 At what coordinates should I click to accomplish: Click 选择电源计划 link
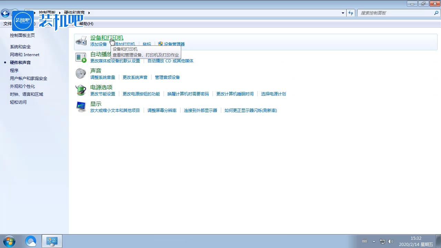click(274, 94)
